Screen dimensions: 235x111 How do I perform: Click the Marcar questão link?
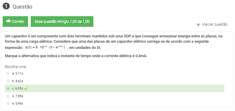215,24
